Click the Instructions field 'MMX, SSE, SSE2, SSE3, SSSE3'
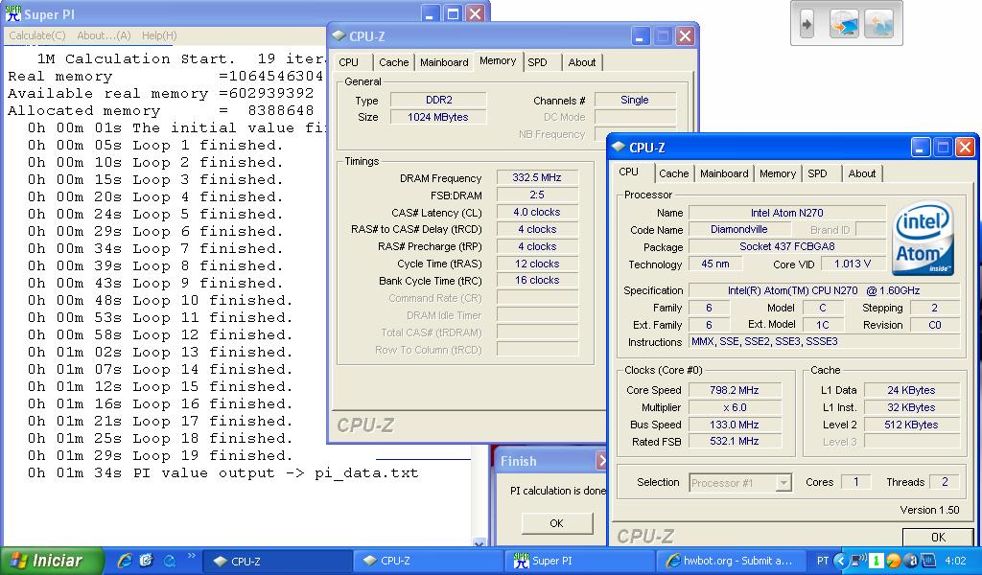Image resolution: width=982 pixels, height=575 pixels. [824, 341]
